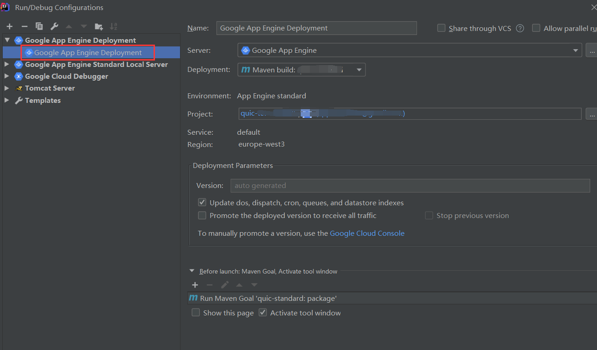This screenshot has height=350, width=597.
Task: Create new configuration folder
Action: pos(98,26)
